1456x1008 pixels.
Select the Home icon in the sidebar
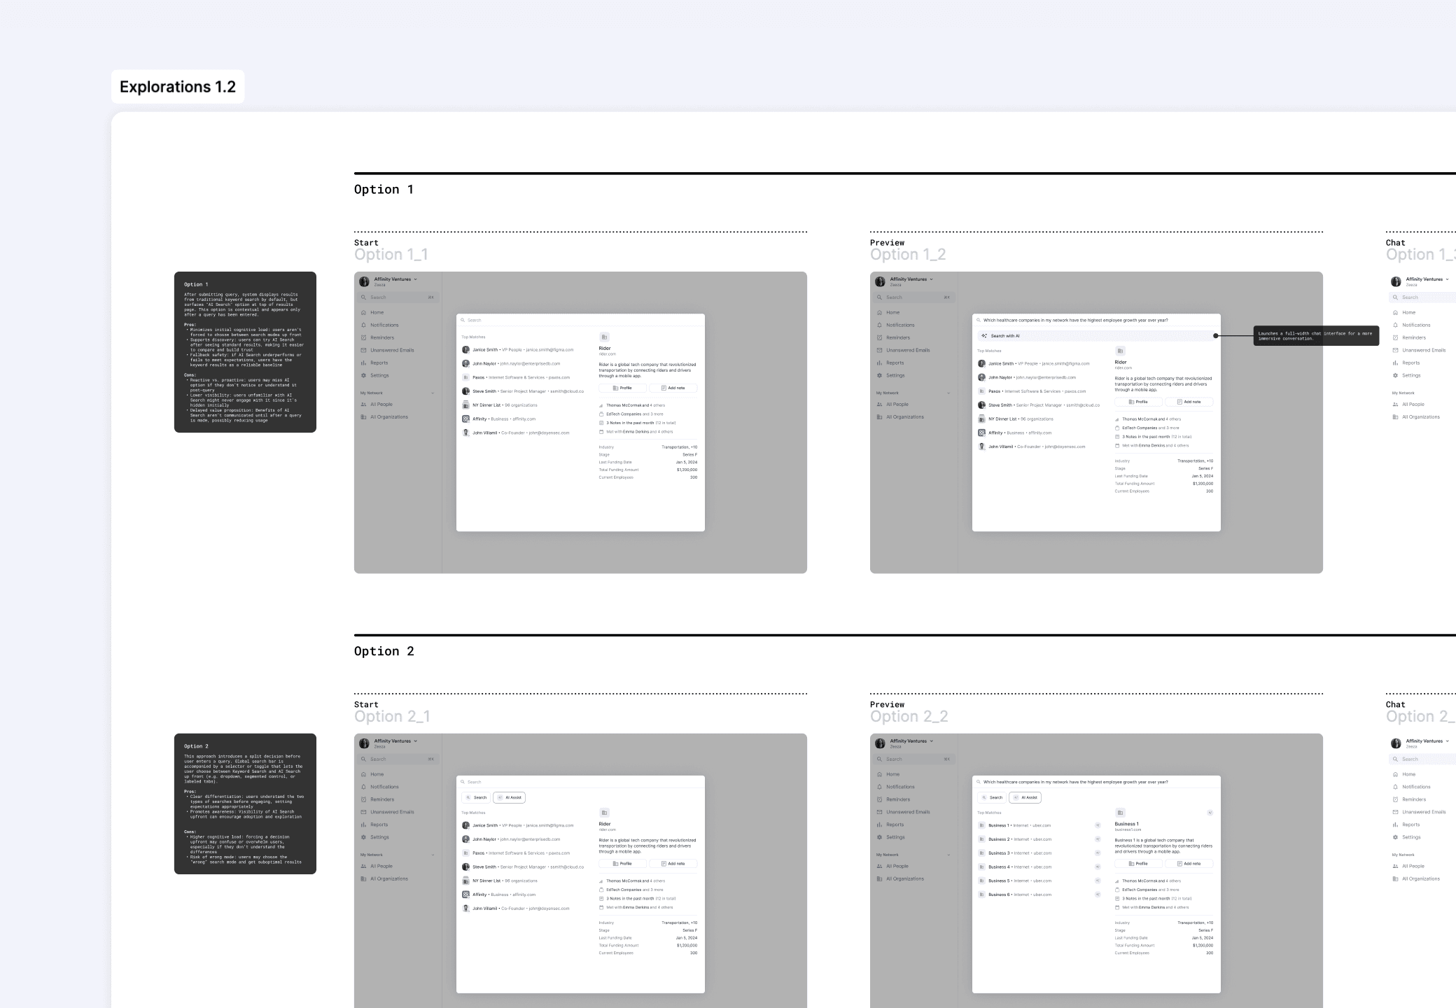pos(364,312)
